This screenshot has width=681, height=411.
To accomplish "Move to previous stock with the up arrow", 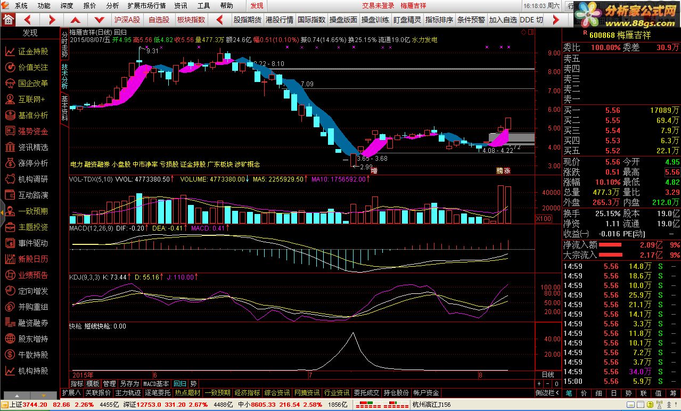I will coord(76,20).
